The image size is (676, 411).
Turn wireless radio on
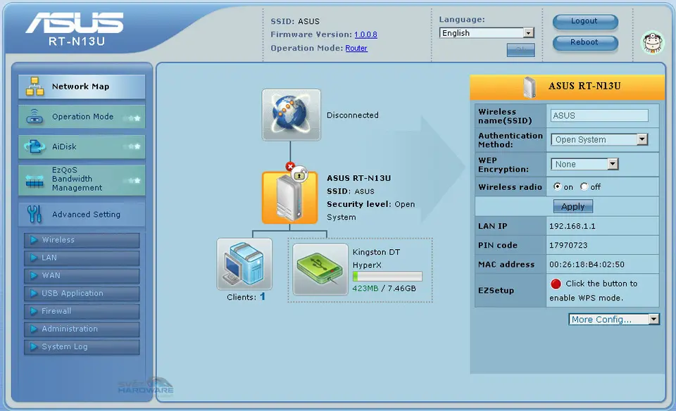(558, 187)
